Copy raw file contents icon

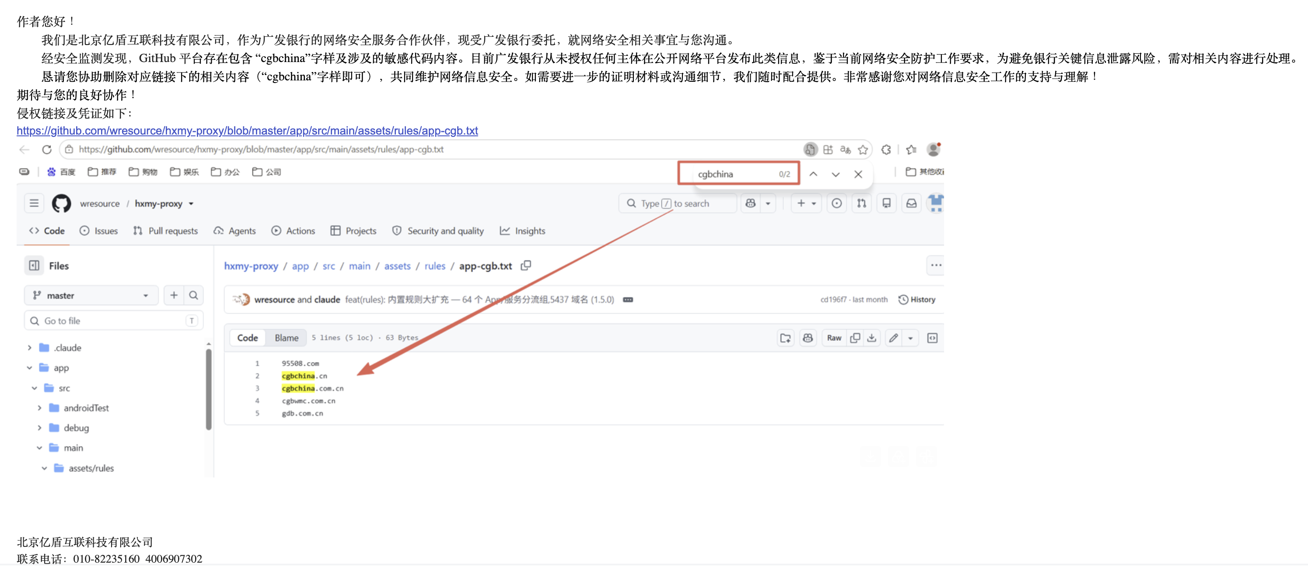(x=855, y=338)
